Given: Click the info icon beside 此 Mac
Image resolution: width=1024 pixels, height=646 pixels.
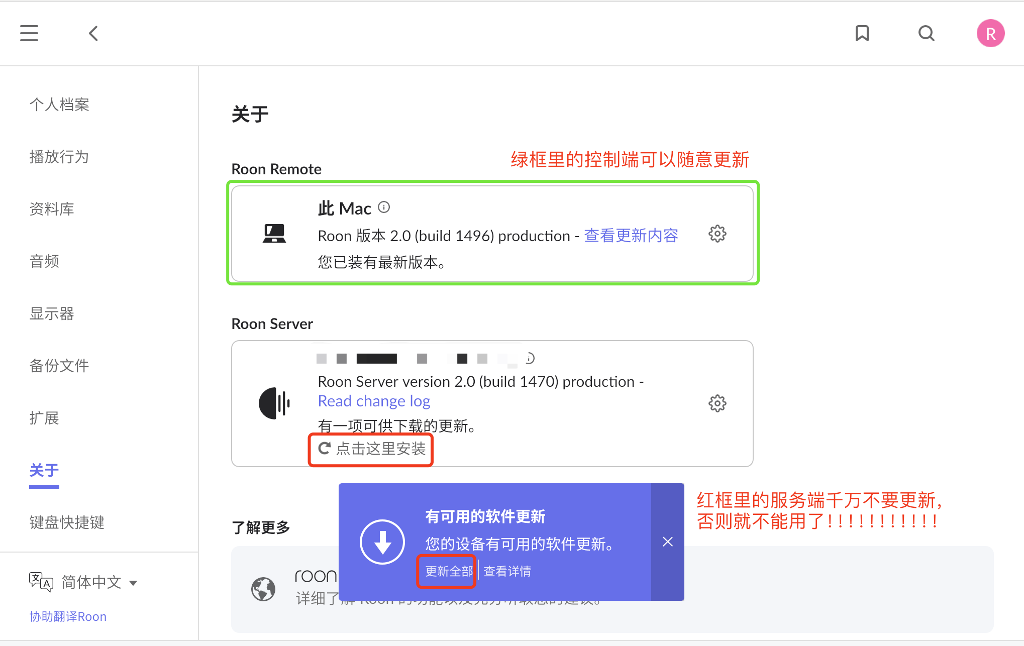Looking at the screenshot, I should point(384,207).
